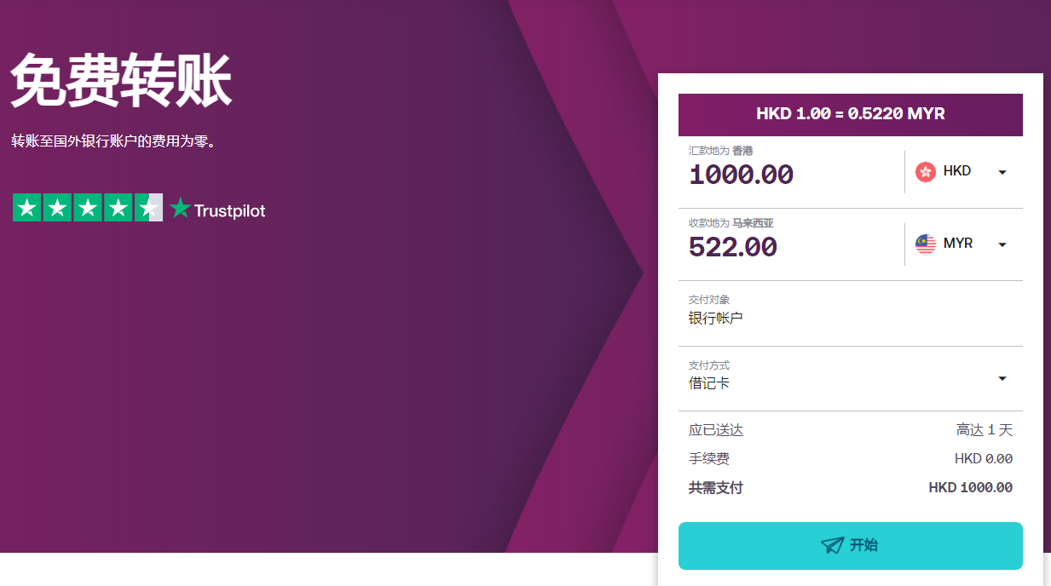Open the Trustpilot wordmark link
The image size is (1051, 586).
coord(229,210)
